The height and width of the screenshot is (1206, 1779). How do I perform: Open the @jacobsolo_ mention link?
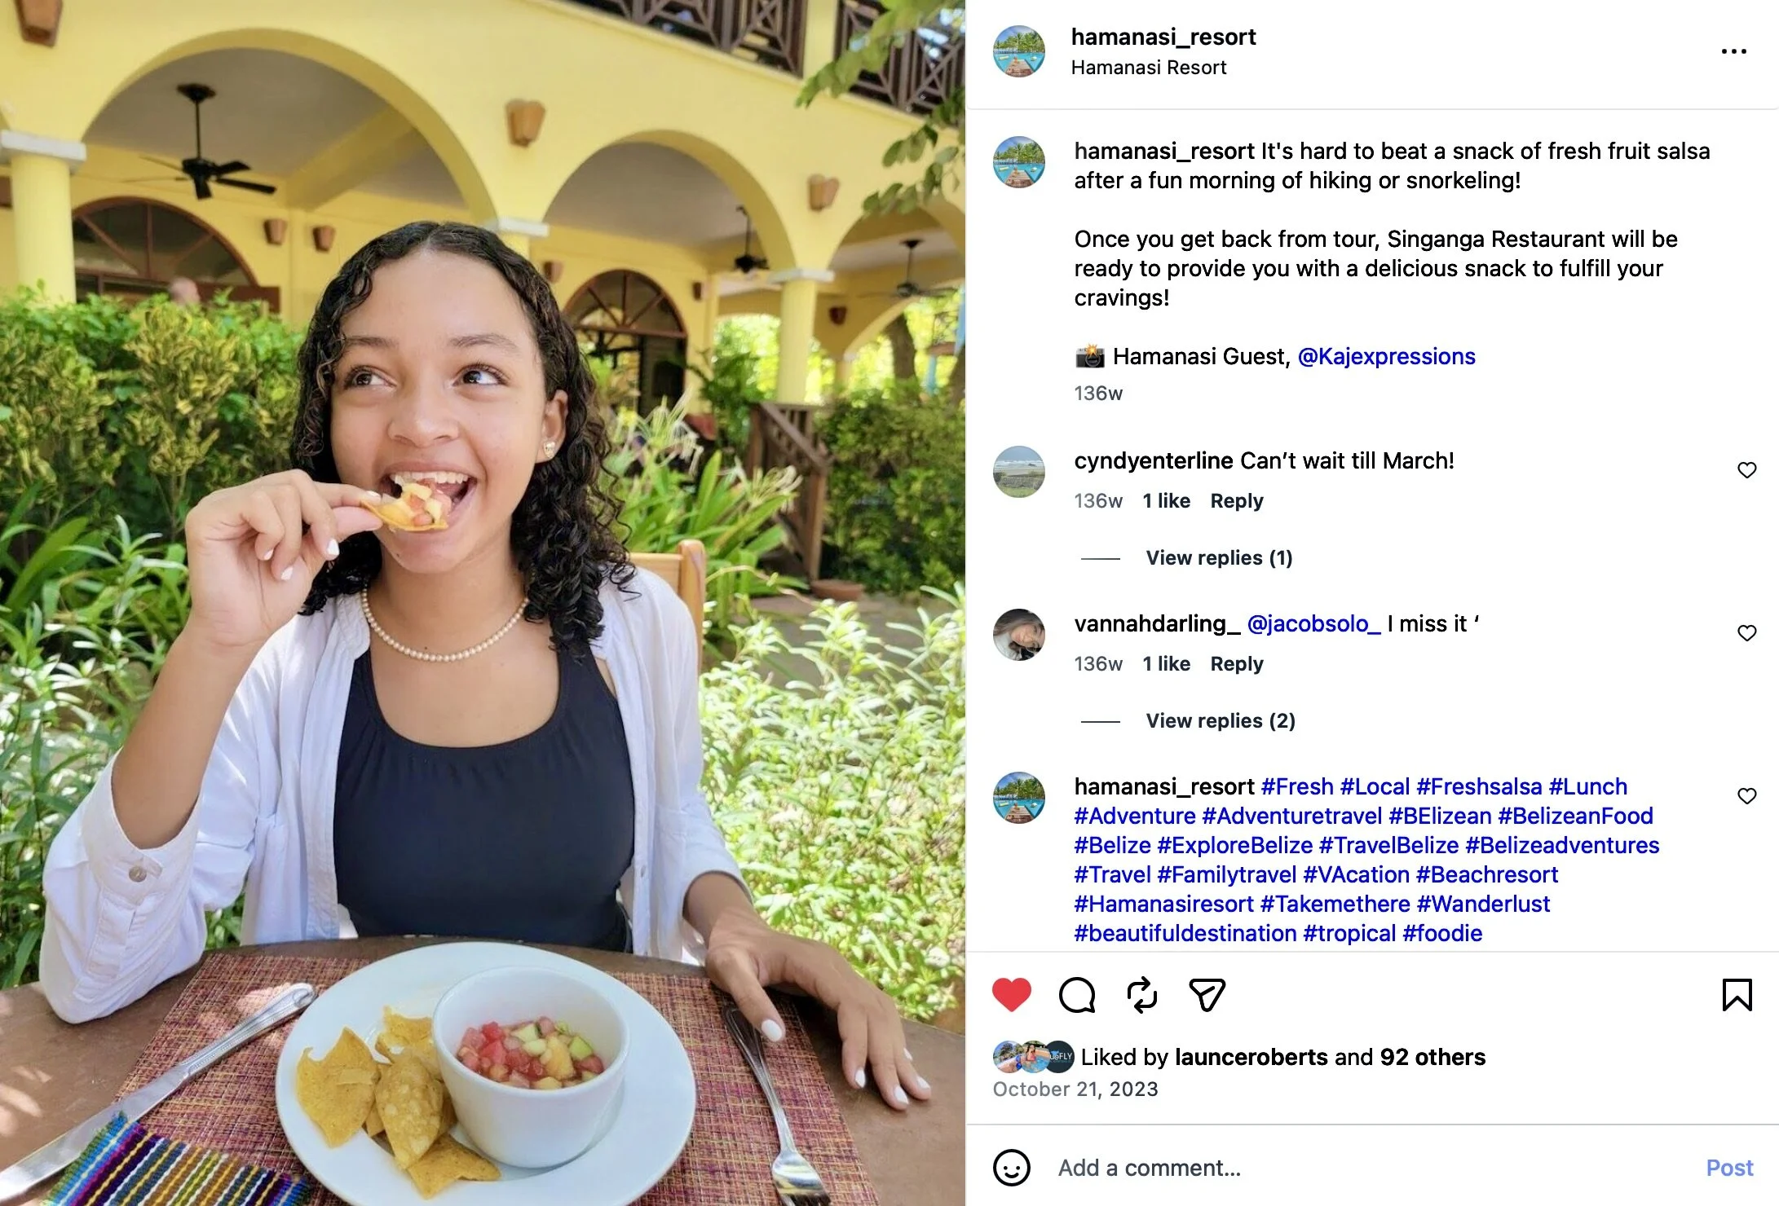coord(1313,623)
